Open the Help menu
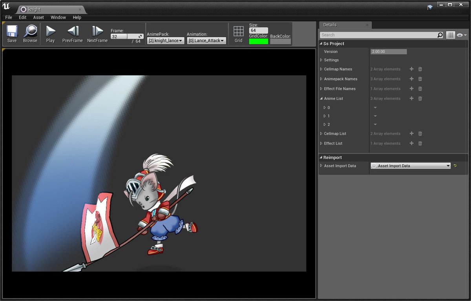Viewport: 471px width, 301px height. 77,17
